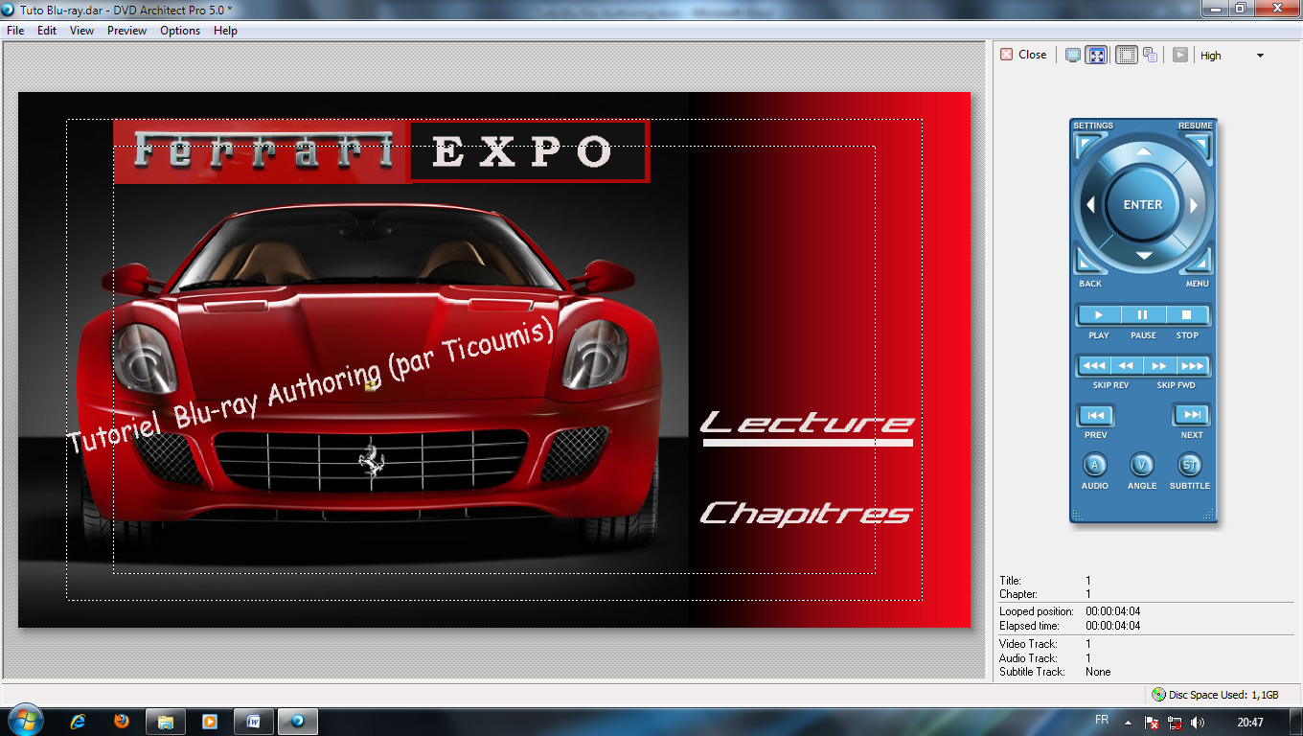Screen dimensions: 1303x736
Task: Open the View menu
Action: pyautogui.click(x=82, y=31)
